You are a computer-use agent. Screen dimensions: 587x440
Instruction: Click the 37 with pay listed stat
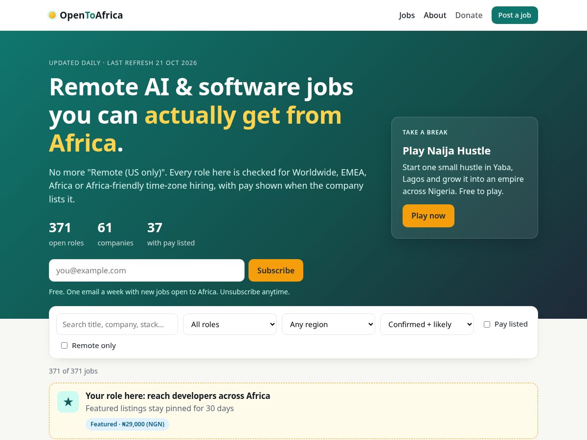tap(171, 234)
